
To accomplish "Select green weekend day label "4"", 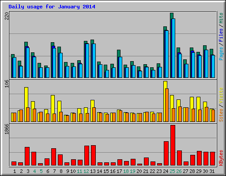I will tap(34, 171).
